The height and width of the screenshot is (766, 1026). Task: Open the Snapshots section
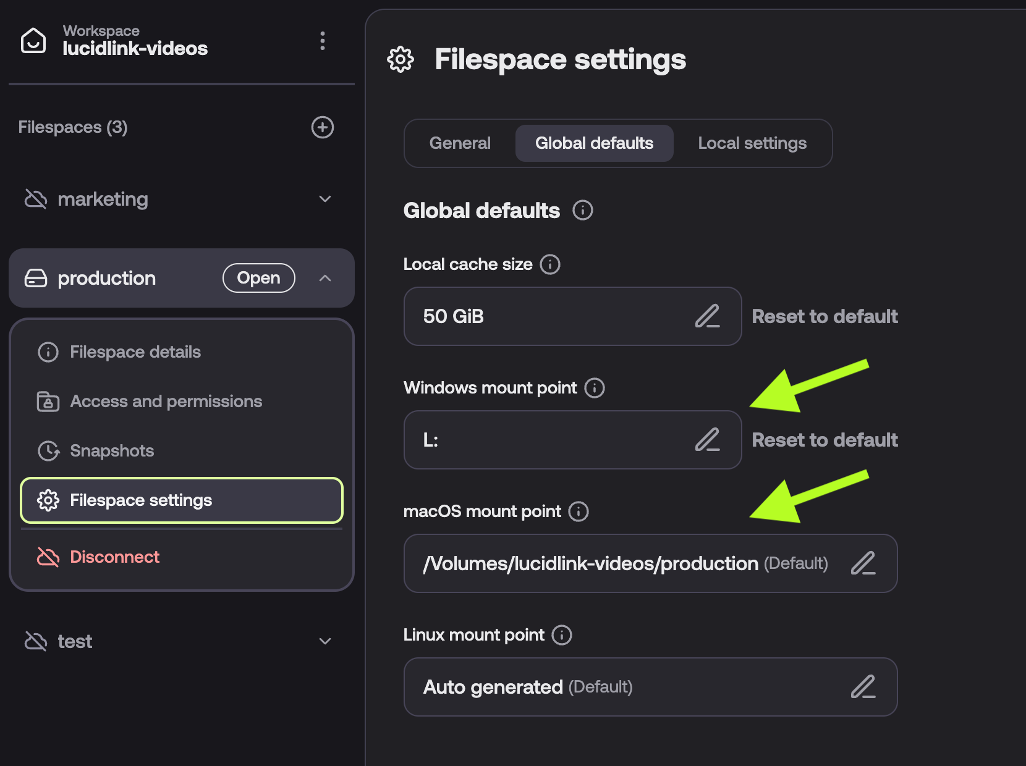[181, 451]
